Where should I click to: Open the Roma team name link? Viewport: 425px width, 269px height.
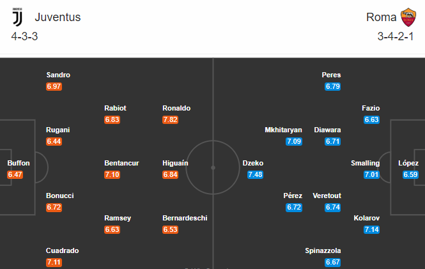pyautogui.click(x=381, y=17)
